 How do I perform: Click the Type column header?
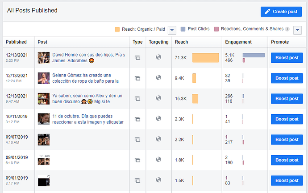tap(137, 42)
